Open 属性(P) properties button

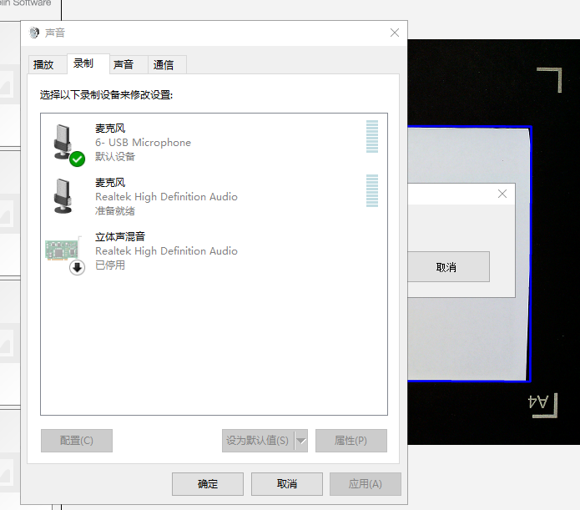click(351, 441)
